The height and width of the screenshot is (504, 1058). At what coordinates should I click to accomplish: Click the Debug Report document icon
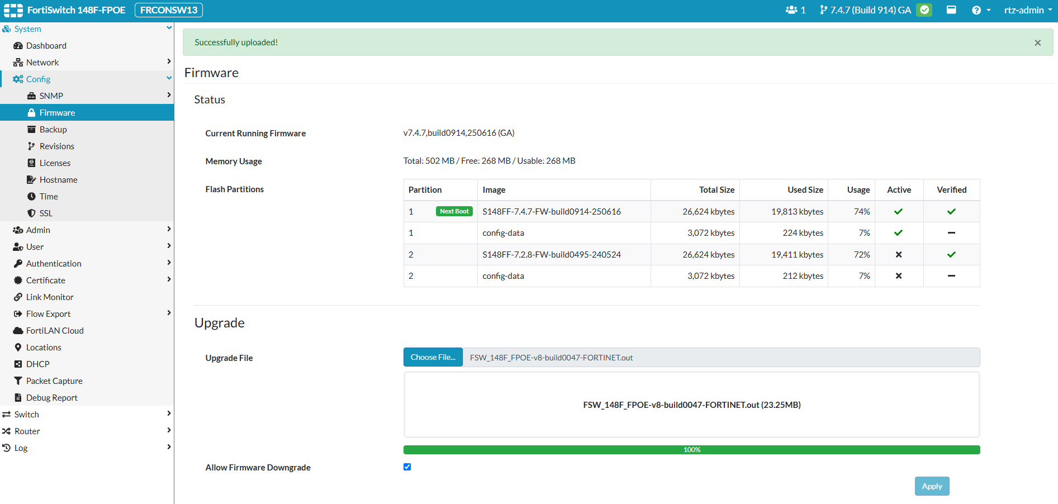(18, 398)
